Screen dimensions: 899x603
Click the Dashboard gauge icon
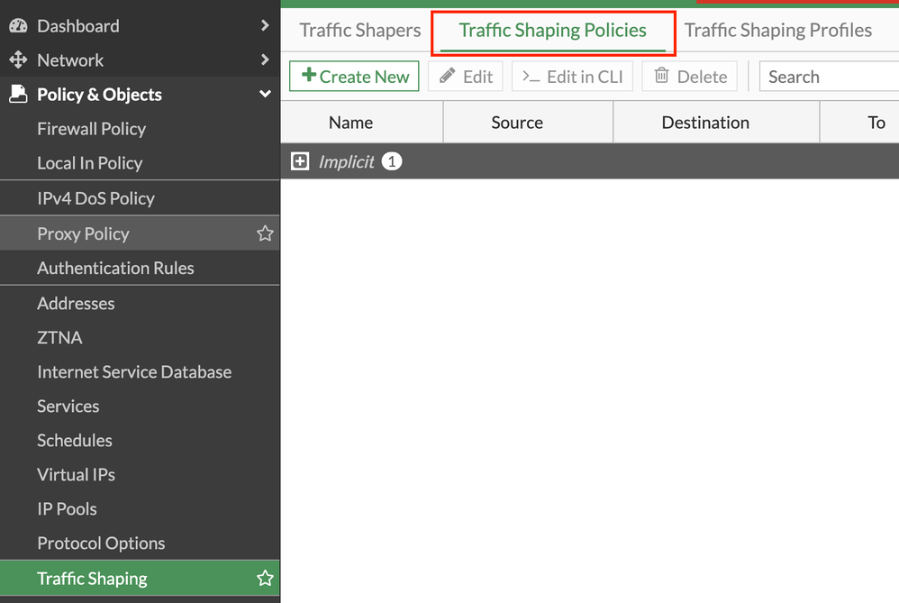click(x=18, y=26)
